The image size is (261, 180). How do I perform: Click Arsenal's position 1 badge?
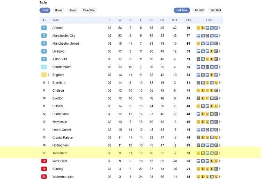click(44, 28)
